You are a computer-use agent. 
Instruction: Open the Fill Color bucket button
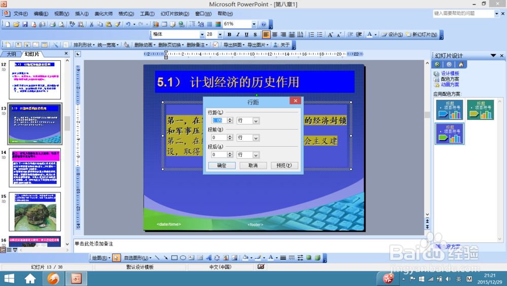[x=245, y=258]
